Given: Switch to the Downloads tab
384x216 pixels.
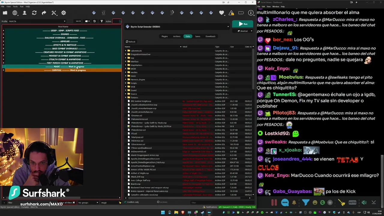Looking at the screenshot, I should (210, 36).
